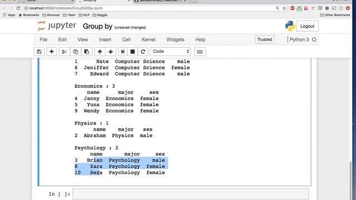The image size is (356, 200).
Task: Open the Help menu
Action: (x=200, y=39)
